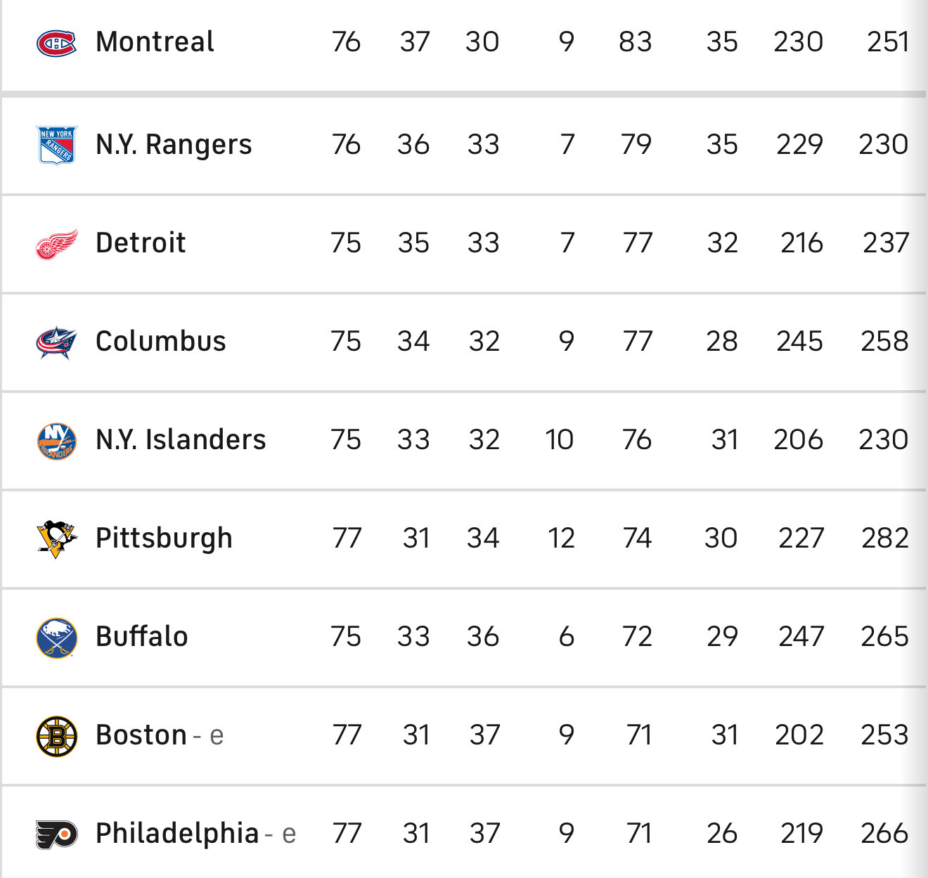Viewport: 928px width, 878px height.
Task: Open the N.Y. Rangers team link
Action: [174, 144]
